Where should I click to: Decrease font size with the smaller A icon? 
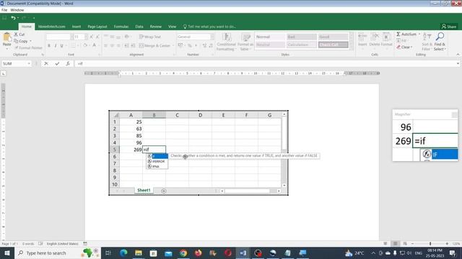click(x=97, y=37)
